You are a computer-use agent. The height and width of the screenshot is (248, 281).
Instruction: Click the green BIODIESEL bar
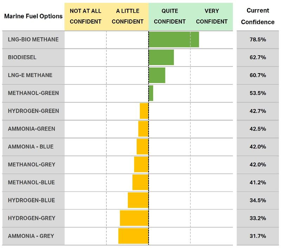pos(161,57)
